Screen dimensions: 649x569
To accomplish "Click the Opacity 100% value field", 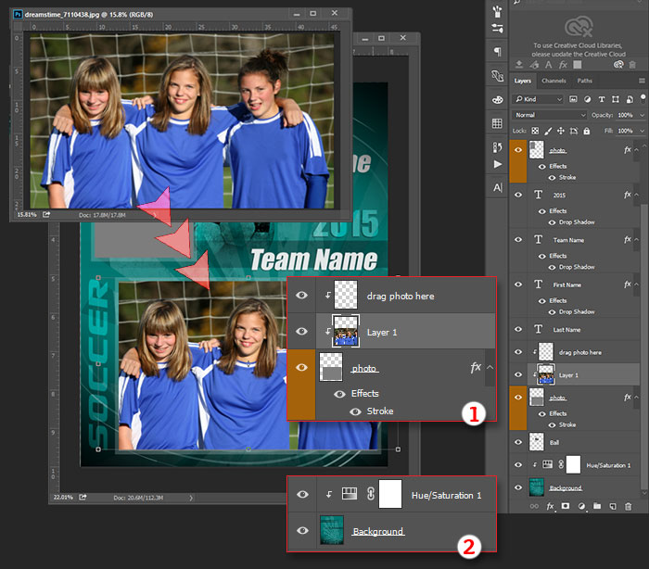I will pyautogui.click(x=626, y=115).
